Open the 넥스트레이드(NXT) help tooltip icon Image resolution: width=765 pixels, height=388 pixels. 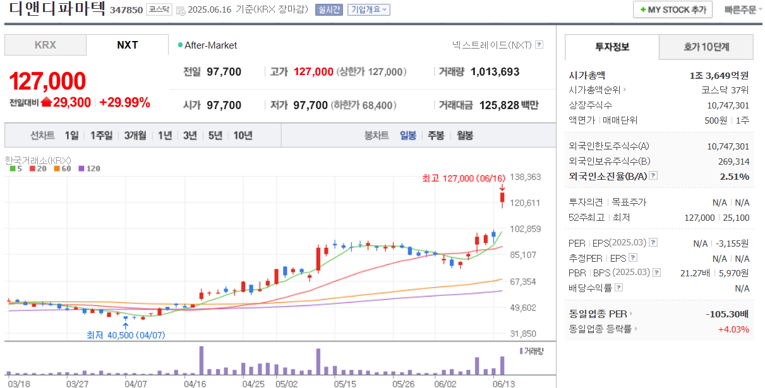click(538, 45)
